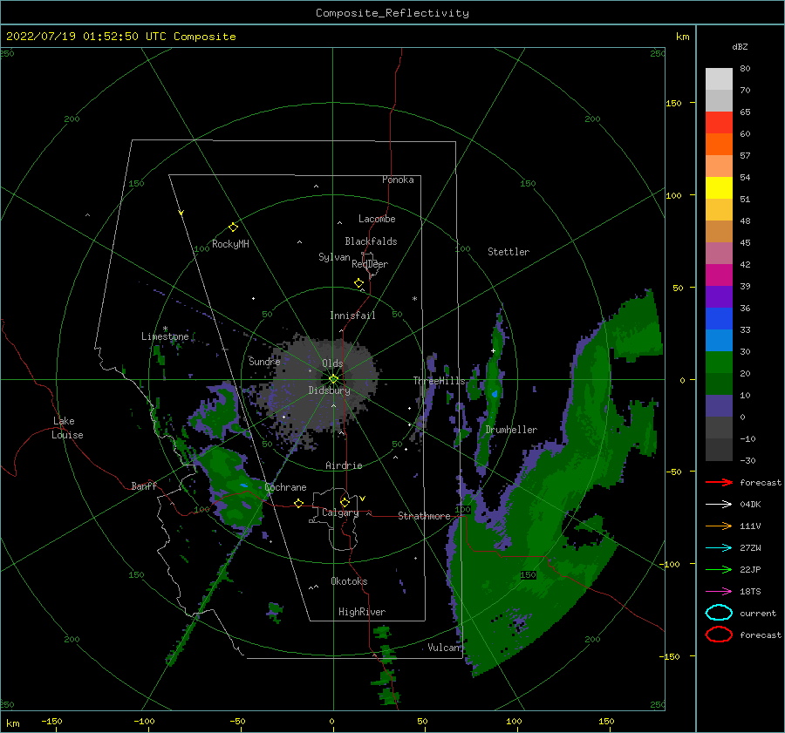This screenshot has height=733, width=785.
Task: Click the 80 dBZ value on color scale
Action: [x=745, y=69]
